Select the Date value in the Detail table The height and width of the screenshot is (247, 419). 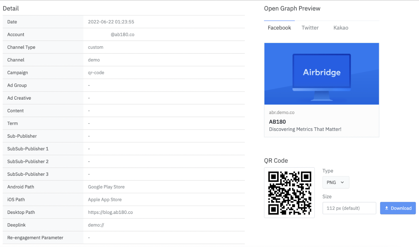coord(111,22)
